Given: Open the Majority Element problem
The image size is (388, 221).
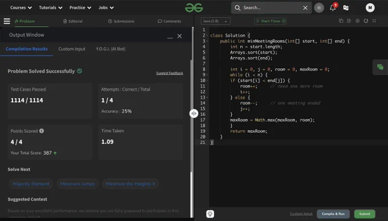Looking at the screenshot, I should point(31,184).
